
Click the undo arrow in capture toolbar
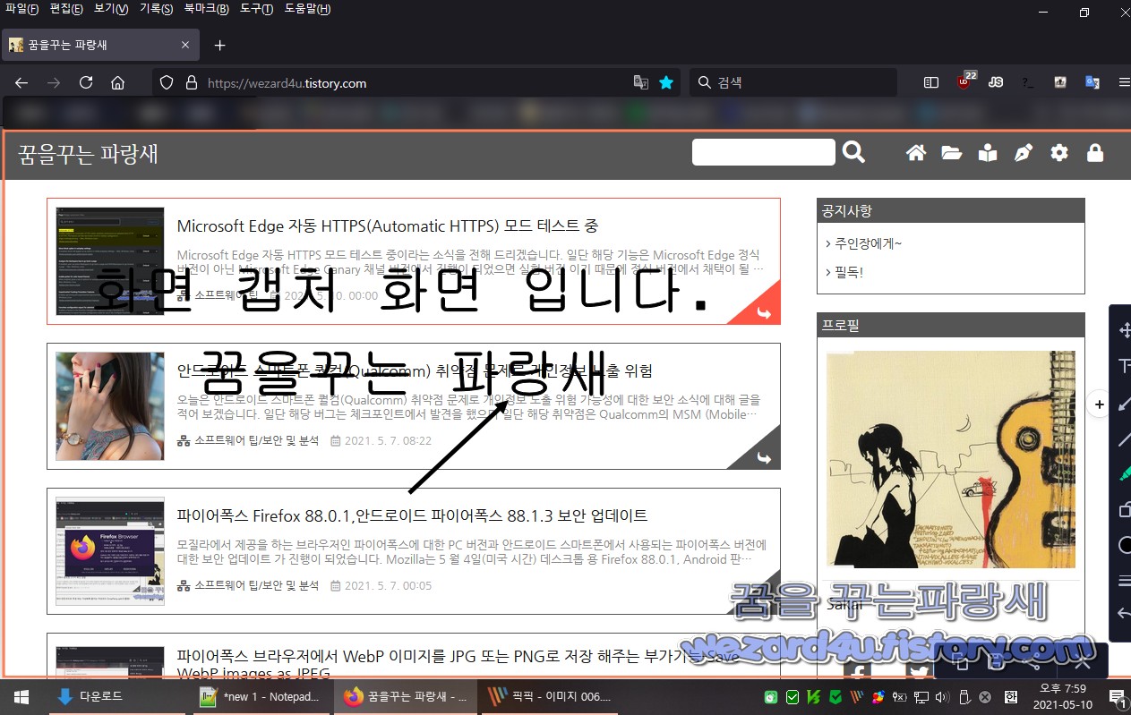click(x=1125, y=614)
